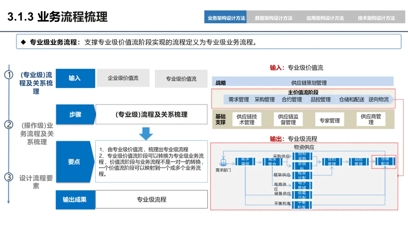The width and height of the screenshot is (408, 230).
Task: Click the 战略 label
Action: tap(221, 83)
